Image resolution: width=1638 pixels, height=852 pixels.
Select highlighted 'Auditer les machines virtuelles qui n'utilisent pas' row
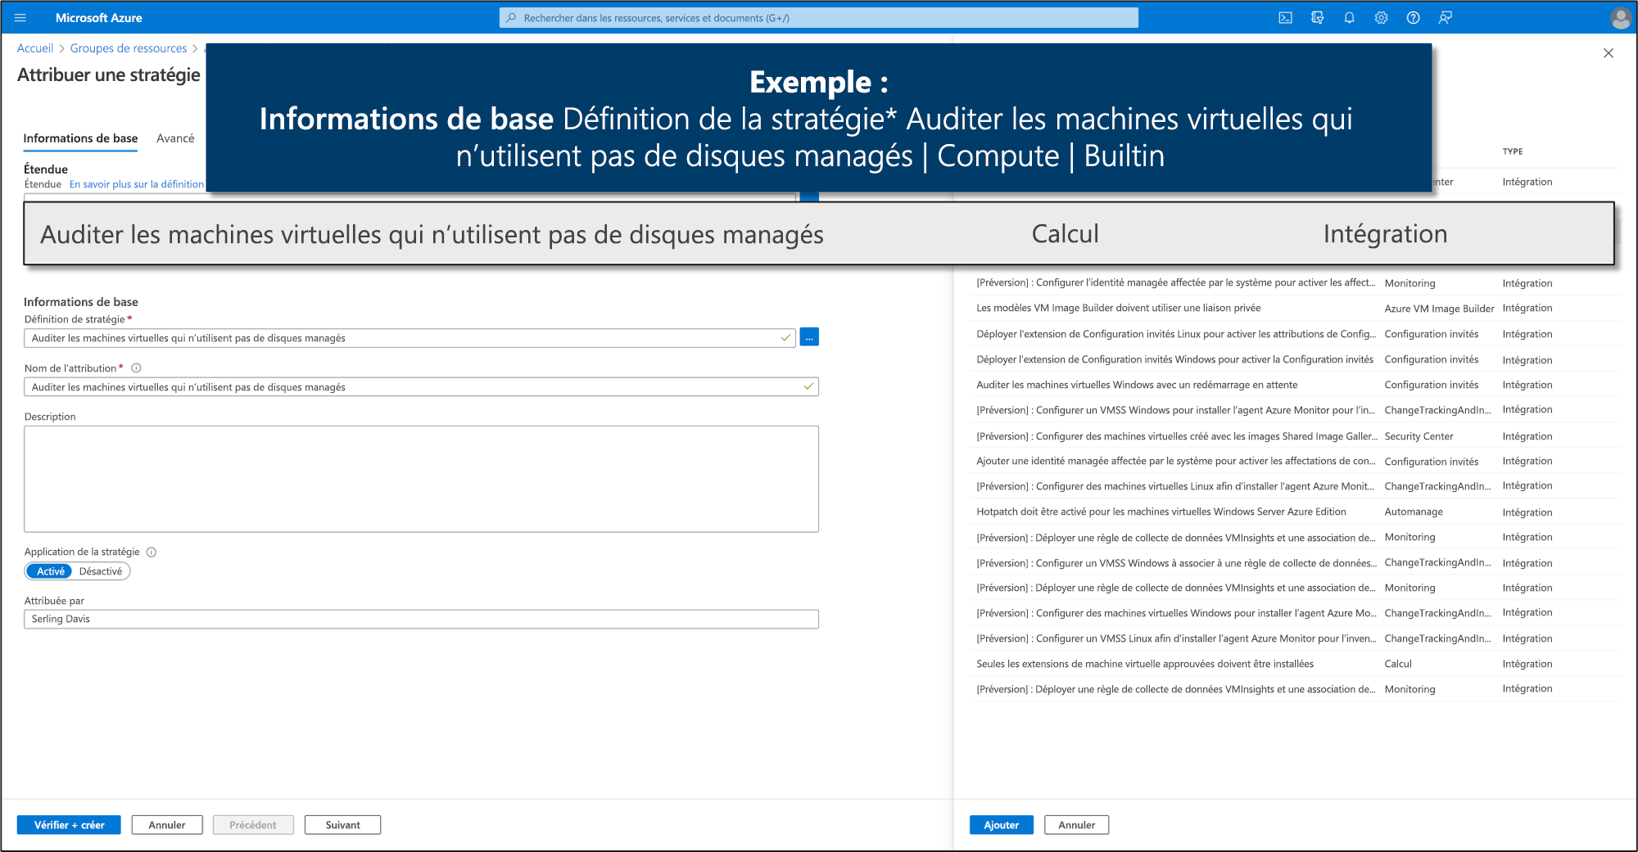819,234
